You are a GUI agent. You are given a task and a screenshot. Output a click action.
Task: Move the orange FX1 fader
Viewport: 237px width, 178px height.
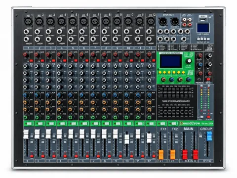point(161,155)
